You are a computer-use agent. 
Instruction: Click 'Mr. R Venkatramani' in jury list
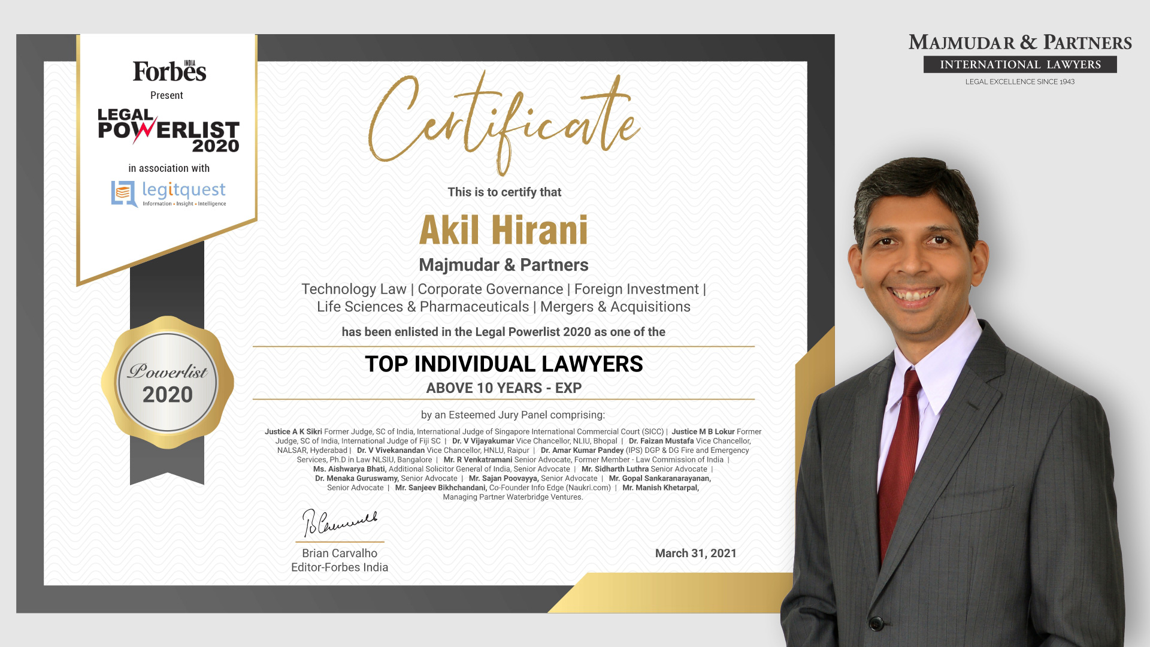point(478,460)
